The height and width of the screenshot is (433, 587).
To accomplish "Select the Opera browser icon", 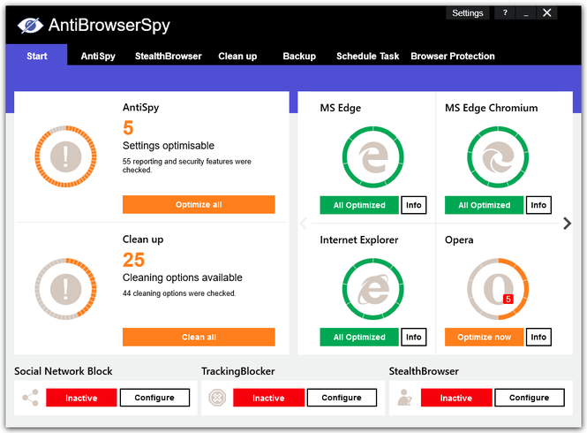I will [498, 289].
